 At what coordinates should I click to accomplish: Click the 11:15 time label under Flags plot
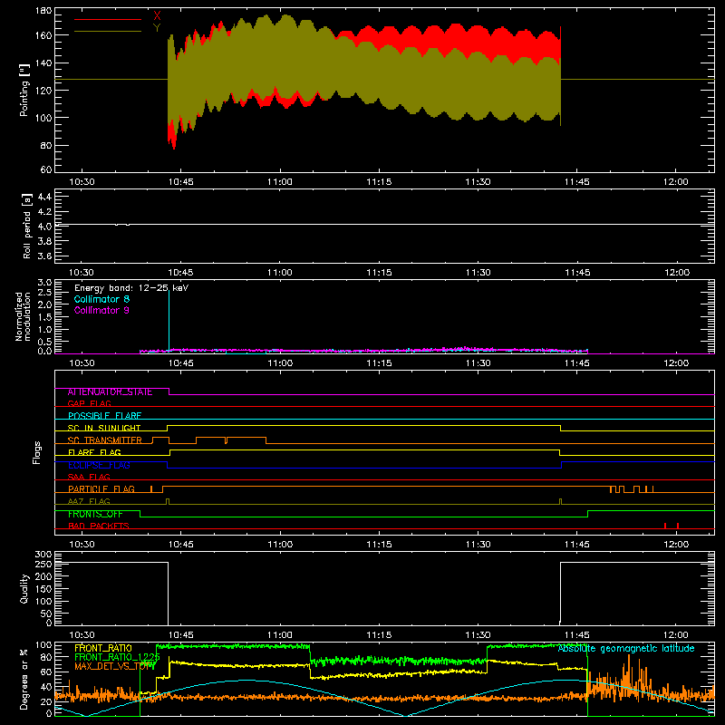pyautogui.click(x=379, y=545)
